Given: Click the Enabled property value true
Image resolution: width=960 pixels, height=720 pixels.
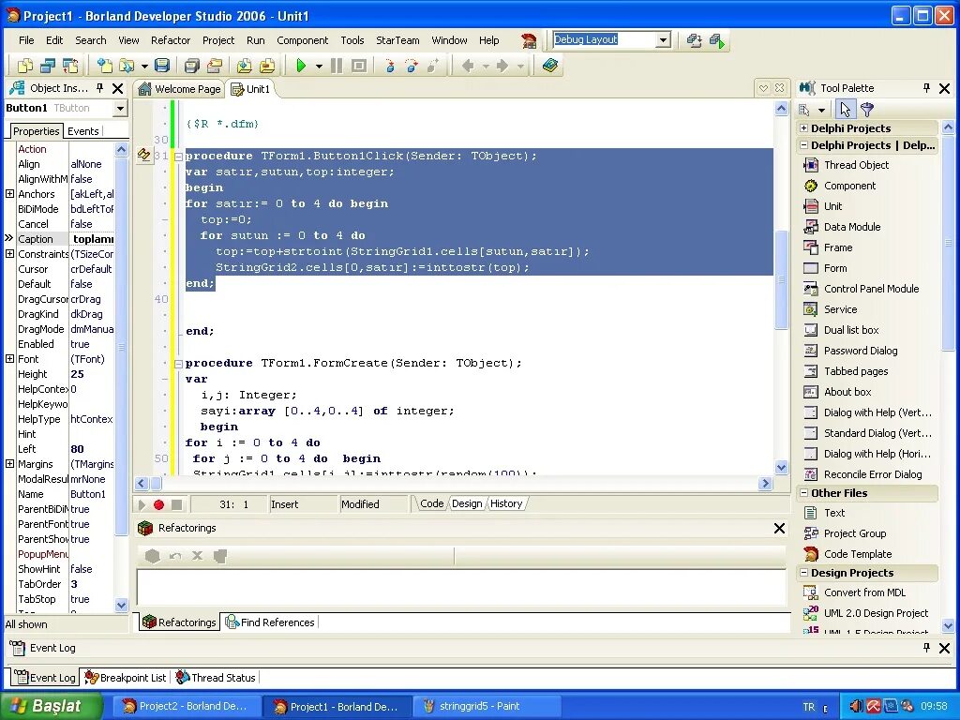Looking at the screenshot, I should point(91,344).
